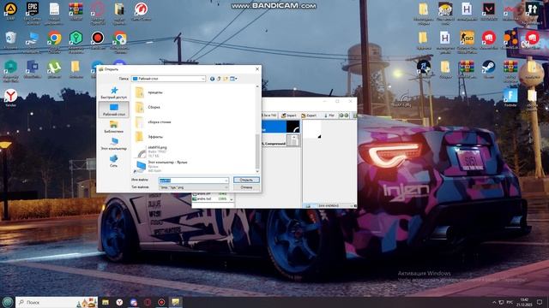The width and height of the screenshot is (549, 308).
Task: Open the notification center on taskbar
Action: (x=540, y=302)
